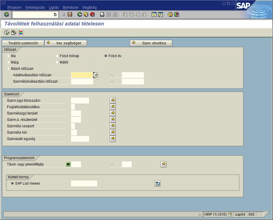Open the command field history dropdown
The image size is (273, 220).
[x=55, y=14]
